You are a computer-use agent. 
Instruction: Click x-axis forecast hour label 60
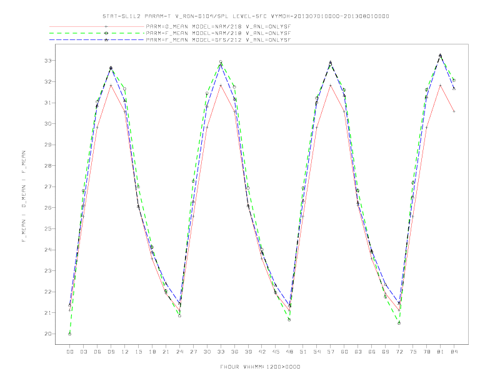[344, 352]
